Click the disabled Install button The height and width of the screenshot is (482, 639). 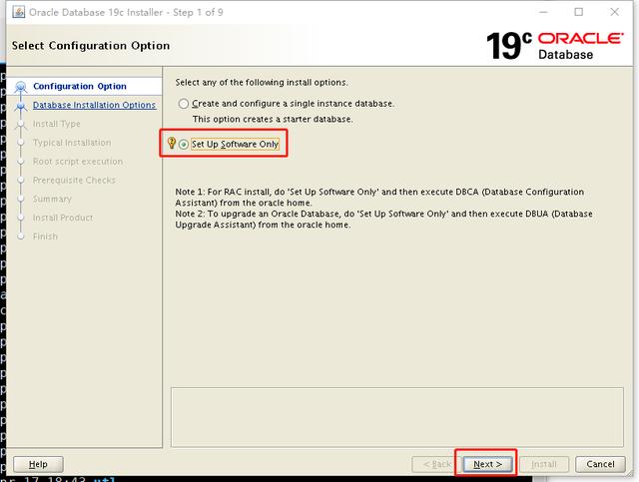pos(543,464)
